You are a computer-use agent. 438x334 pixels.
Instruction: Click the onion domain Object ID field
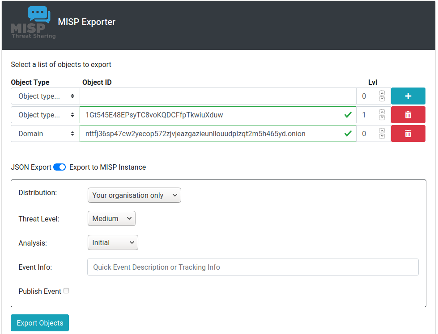pos(210,134)
